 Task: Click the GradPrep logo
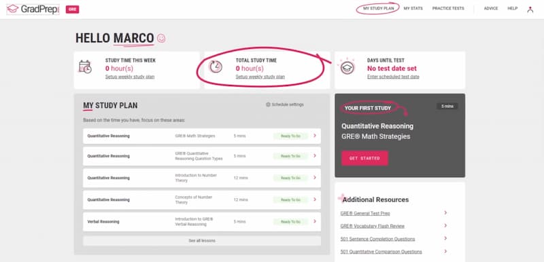point(33,9)
